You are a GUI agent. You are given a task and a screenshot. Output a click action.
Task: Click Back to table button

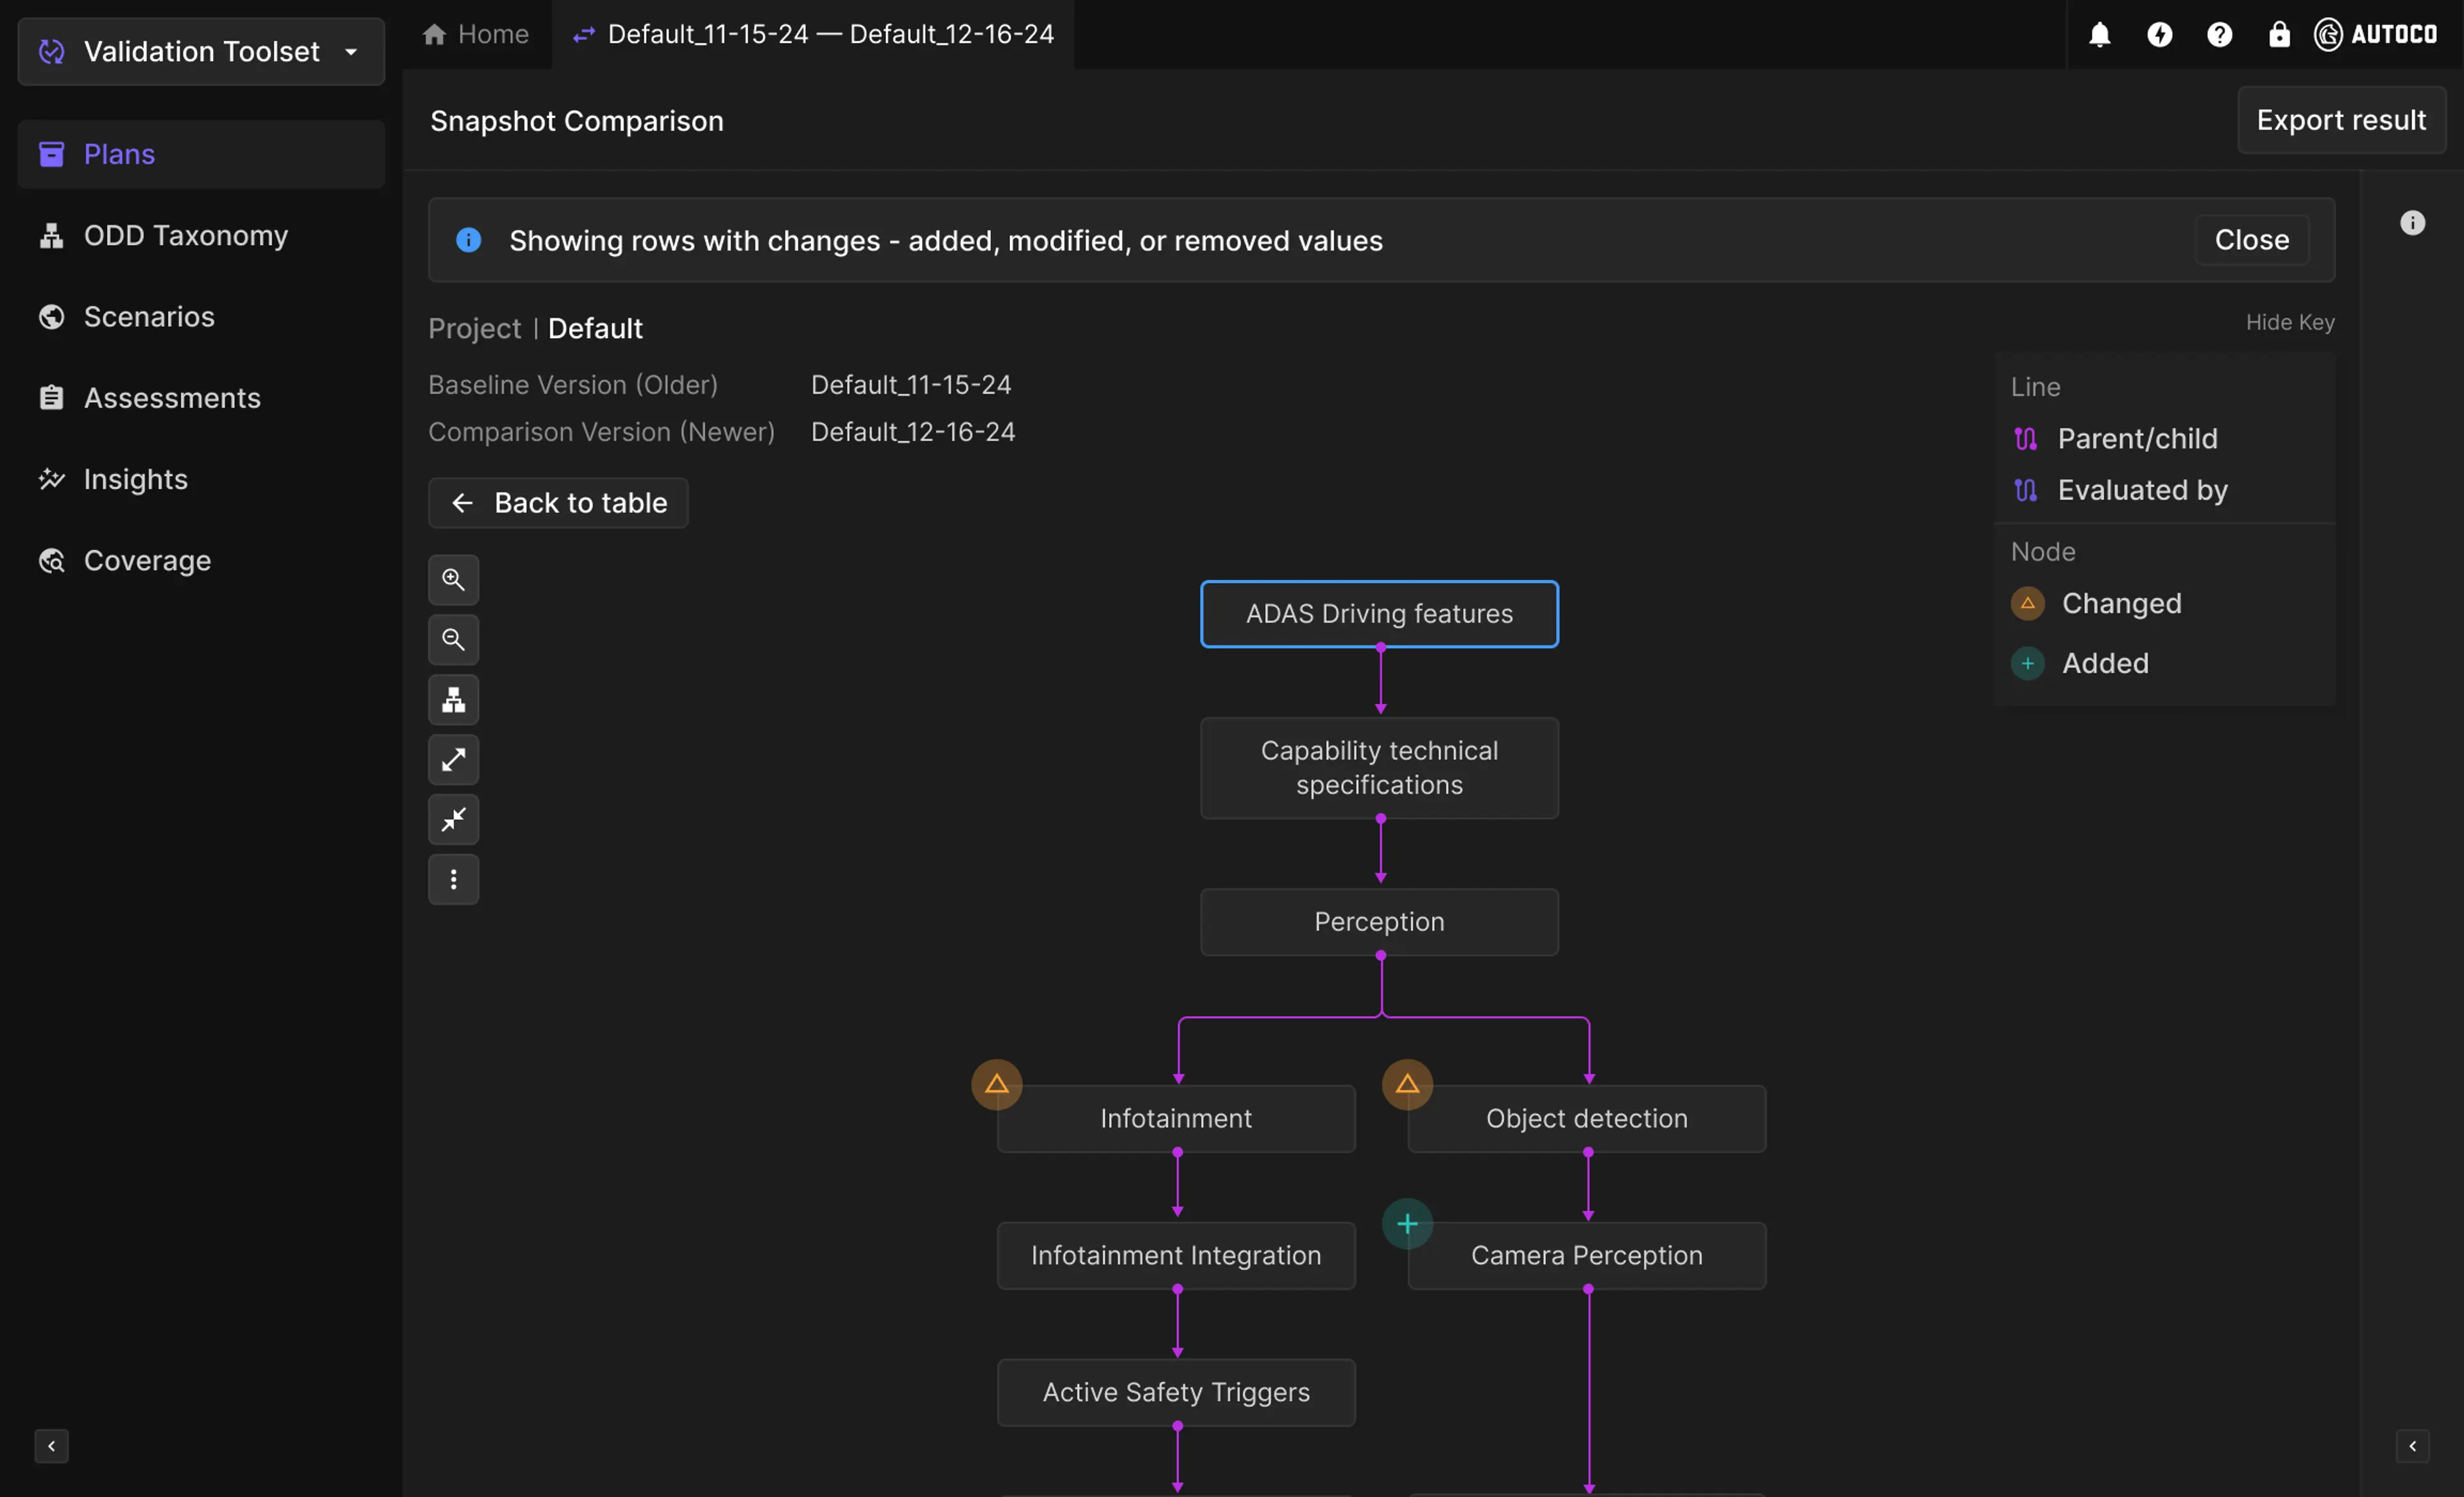(558, 503)
